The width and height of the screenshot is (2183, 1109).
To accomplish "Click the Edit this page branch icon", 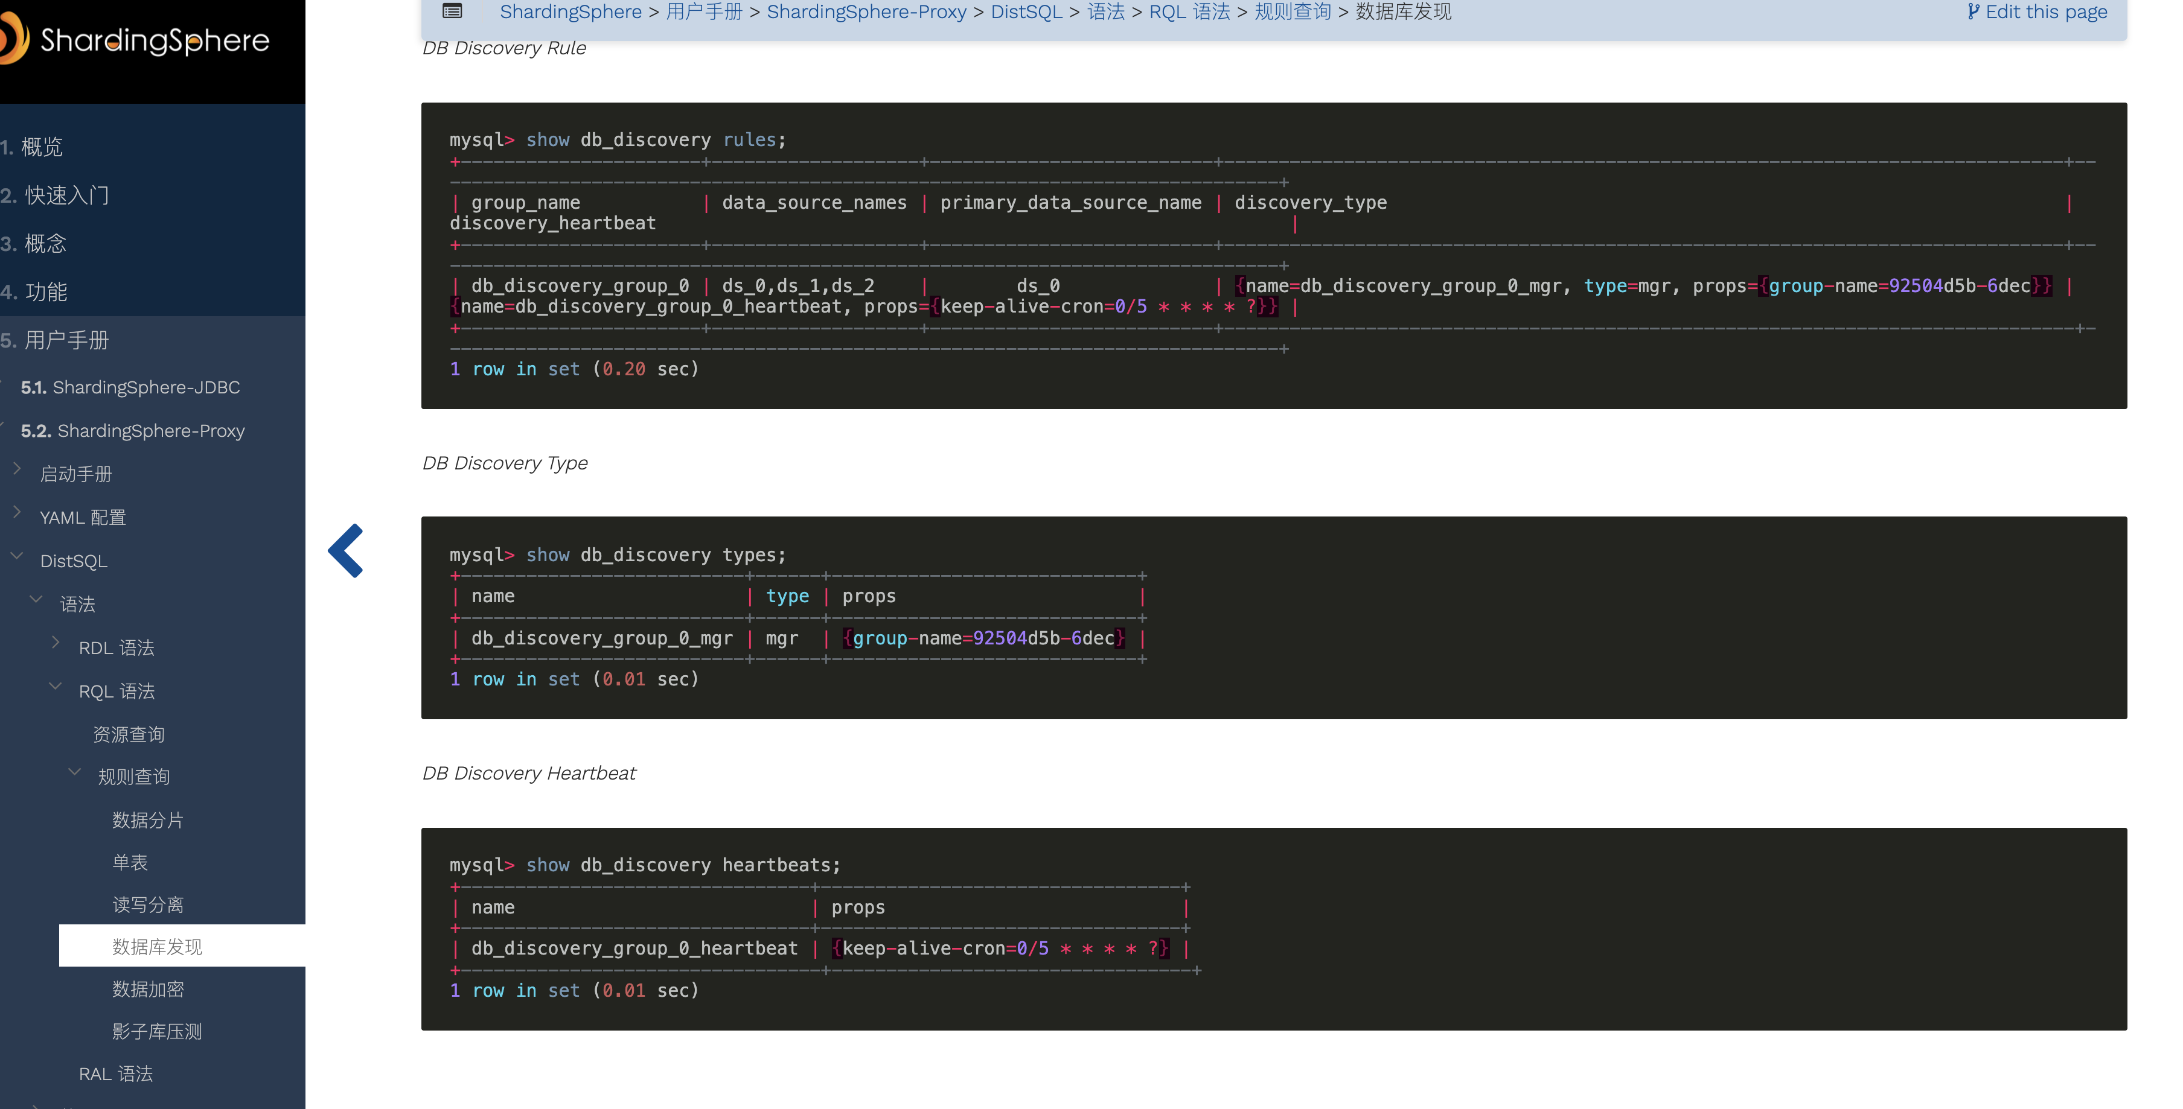I will 1974,11.
